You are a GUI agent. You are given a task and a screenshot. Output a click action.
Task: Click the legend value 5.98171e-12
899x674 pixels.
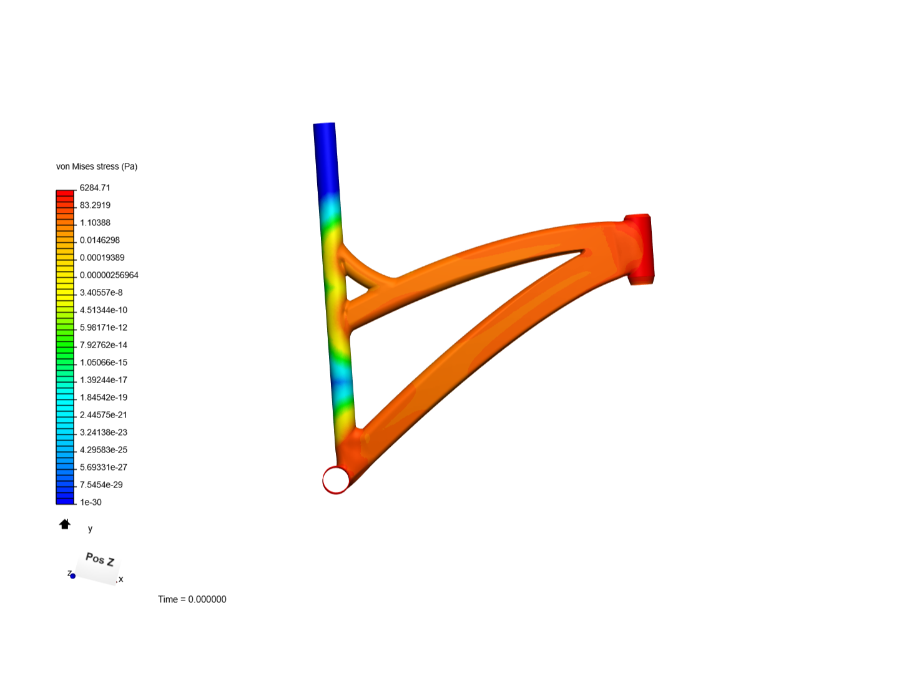point(104,328)
